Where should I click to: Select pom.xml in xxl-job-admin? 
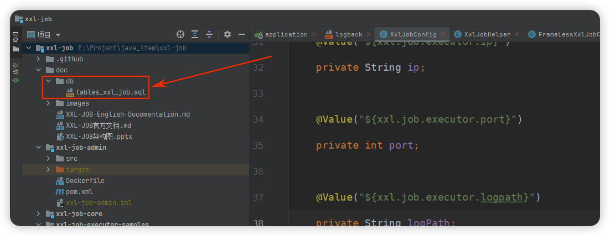[x=79, y=192]
